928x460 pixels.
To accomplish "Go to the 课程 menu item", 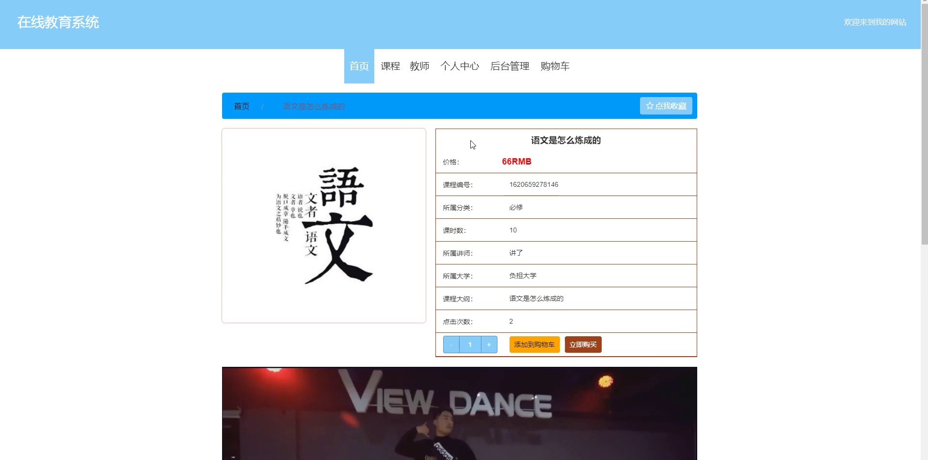I will [390, 66].
